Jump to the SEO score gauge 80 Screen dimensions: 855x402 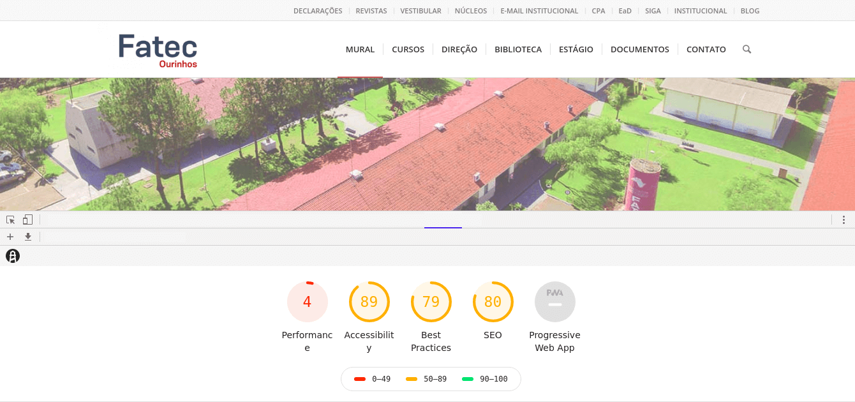click(x=493, y=302)
